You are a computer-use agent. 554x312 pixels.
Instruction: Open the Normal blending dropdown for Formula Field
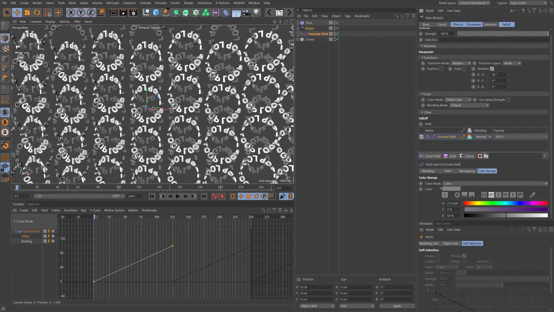[483, 137]
